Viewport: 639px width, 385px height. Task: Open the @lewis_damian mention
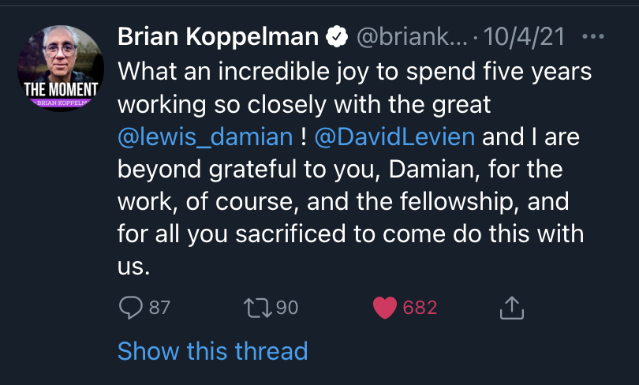tap(205, 136)
